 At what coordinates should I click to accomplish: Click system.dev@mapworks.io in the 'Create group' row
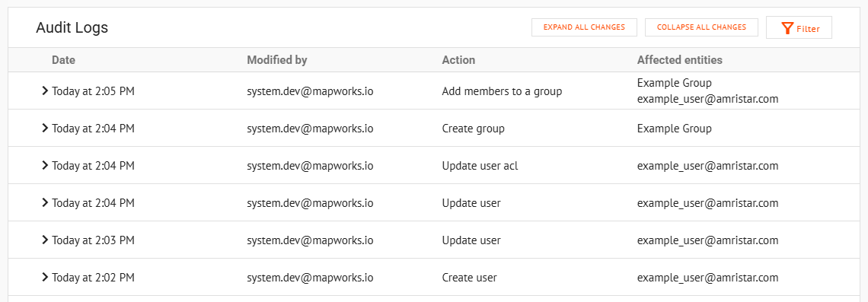pyautogui.click(x=310, y=129)
